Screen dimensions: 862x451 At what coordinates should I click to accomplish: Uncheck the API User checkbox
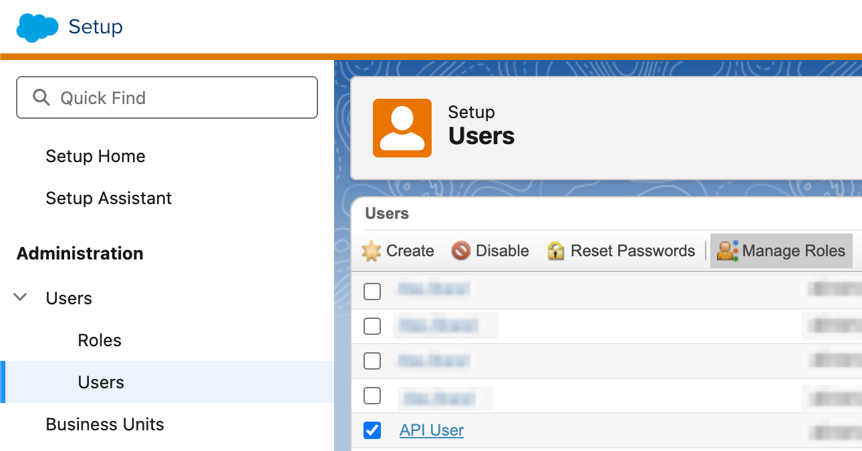pos(372,430)
